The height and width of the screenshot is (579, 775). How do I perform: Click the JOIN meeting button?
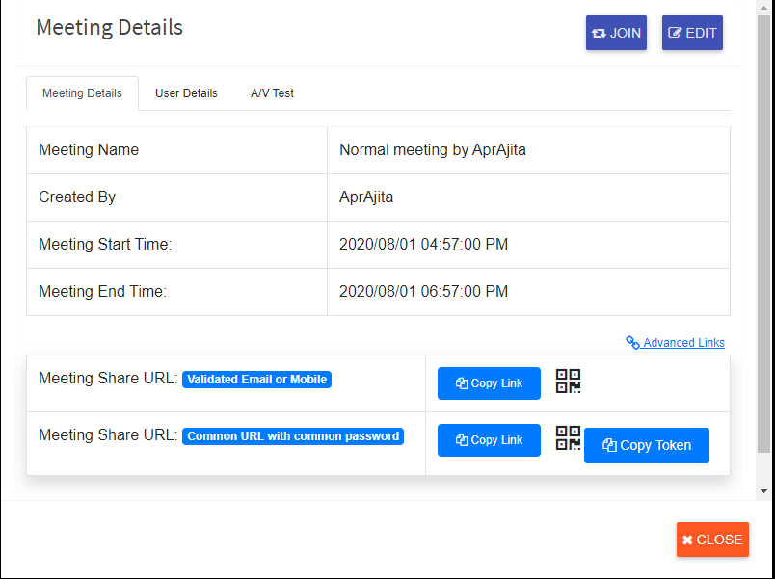tap(616, 33)
